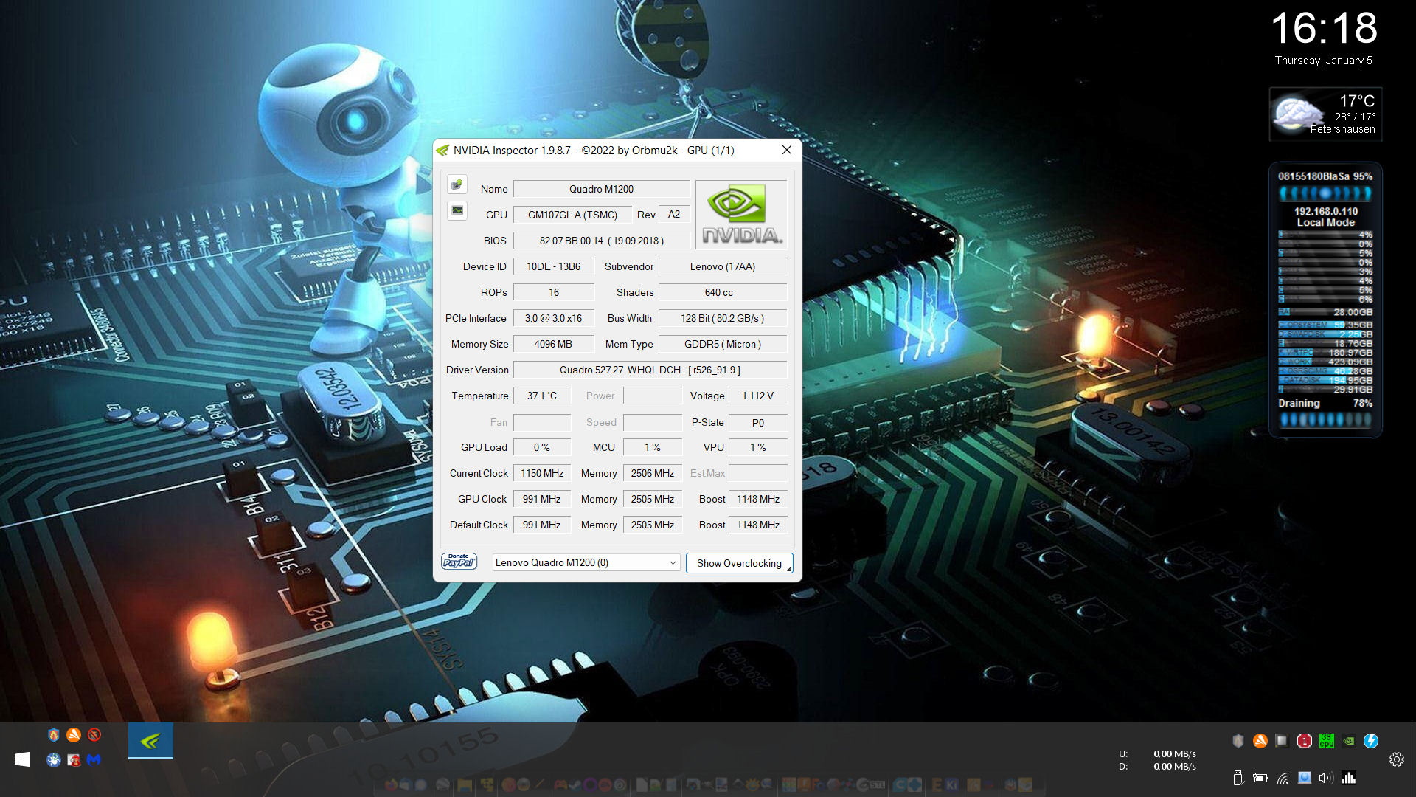This screenshot has width=1416, height=797.
Task: Click the Subvendor value Lenovo (17AA)
Action: coord(723,266)
